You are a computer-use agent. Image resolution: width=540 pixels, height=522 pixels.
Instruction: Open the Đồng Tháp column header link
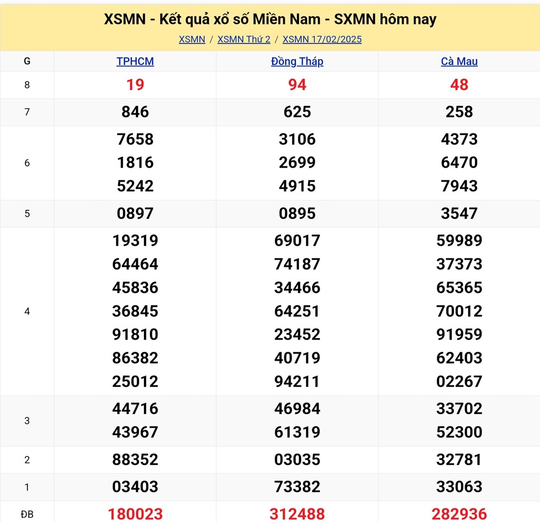coord(297,61)
